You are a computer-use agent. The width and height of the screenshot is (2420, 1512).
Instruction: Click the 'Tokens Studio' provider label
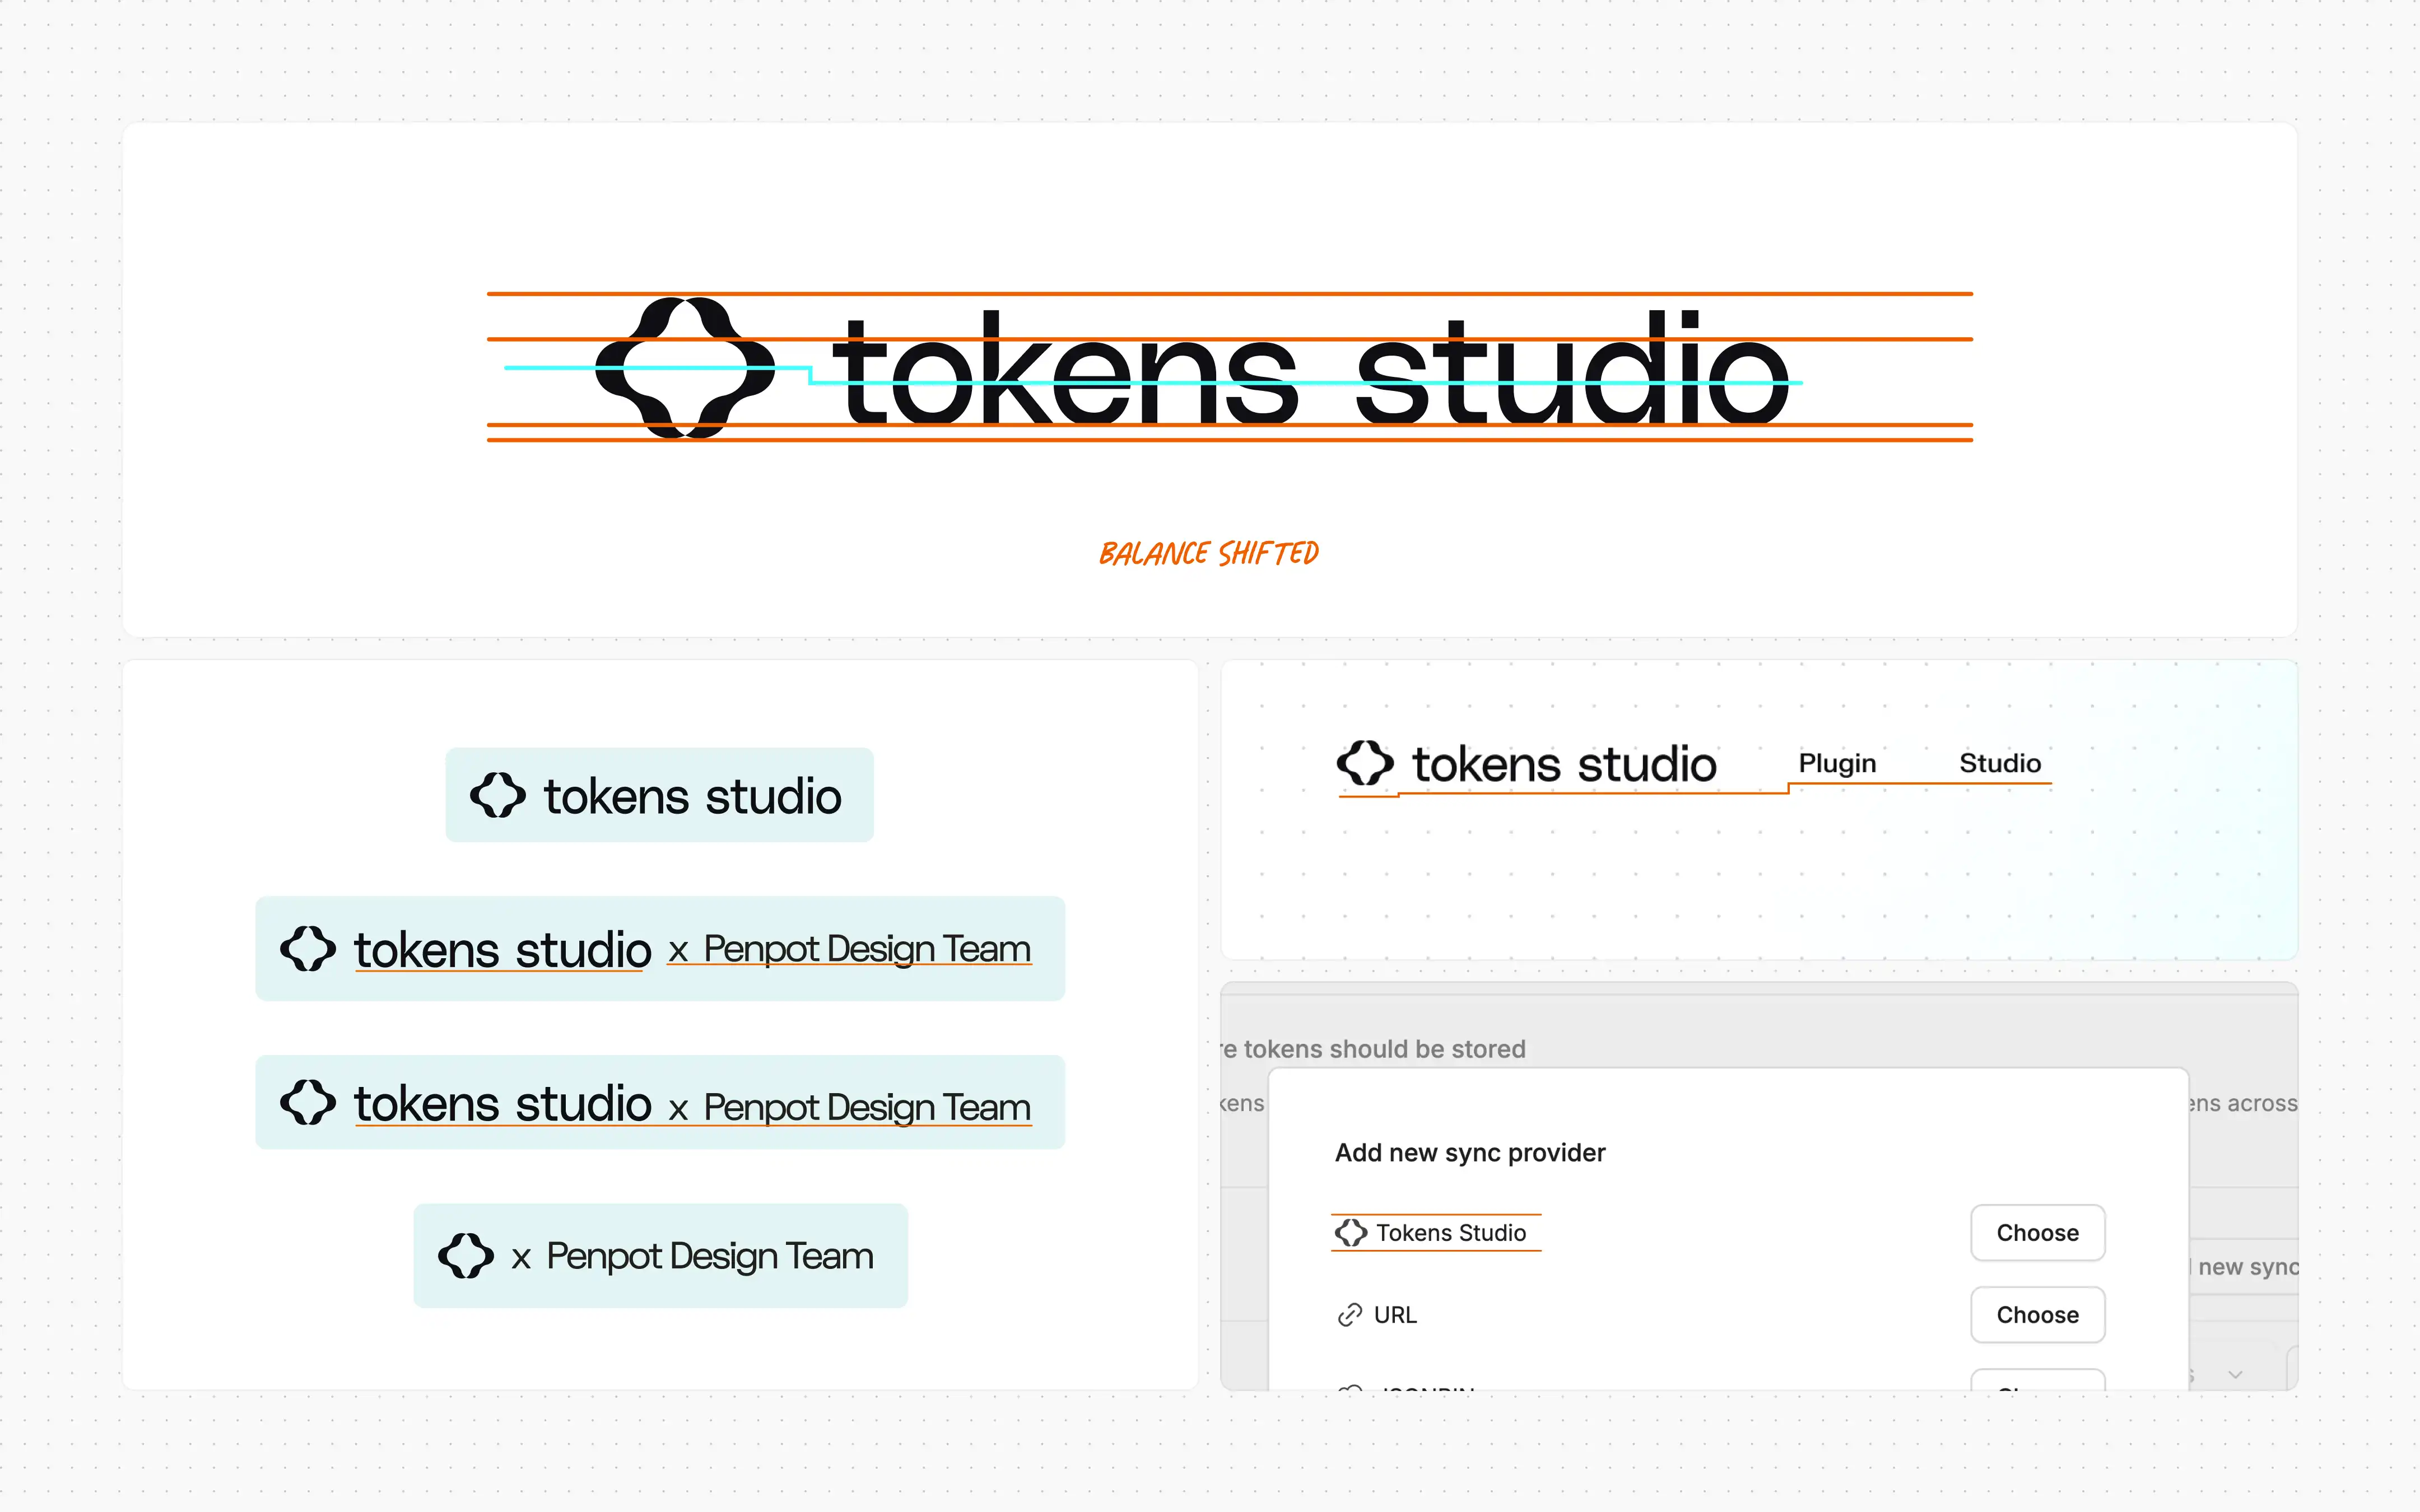point(1451,1233)
